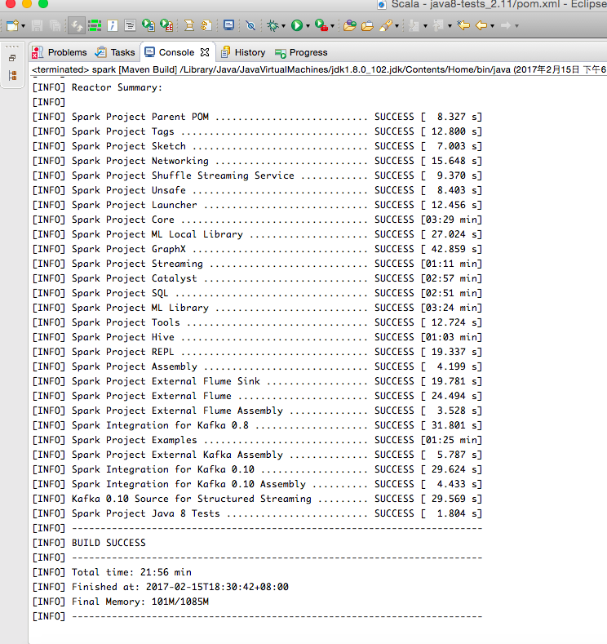Image resolution: width=607 pixels, height=644 pixels.
Task: Click the 'Spark Project Core' result line
Action: [x=256, y=220]
